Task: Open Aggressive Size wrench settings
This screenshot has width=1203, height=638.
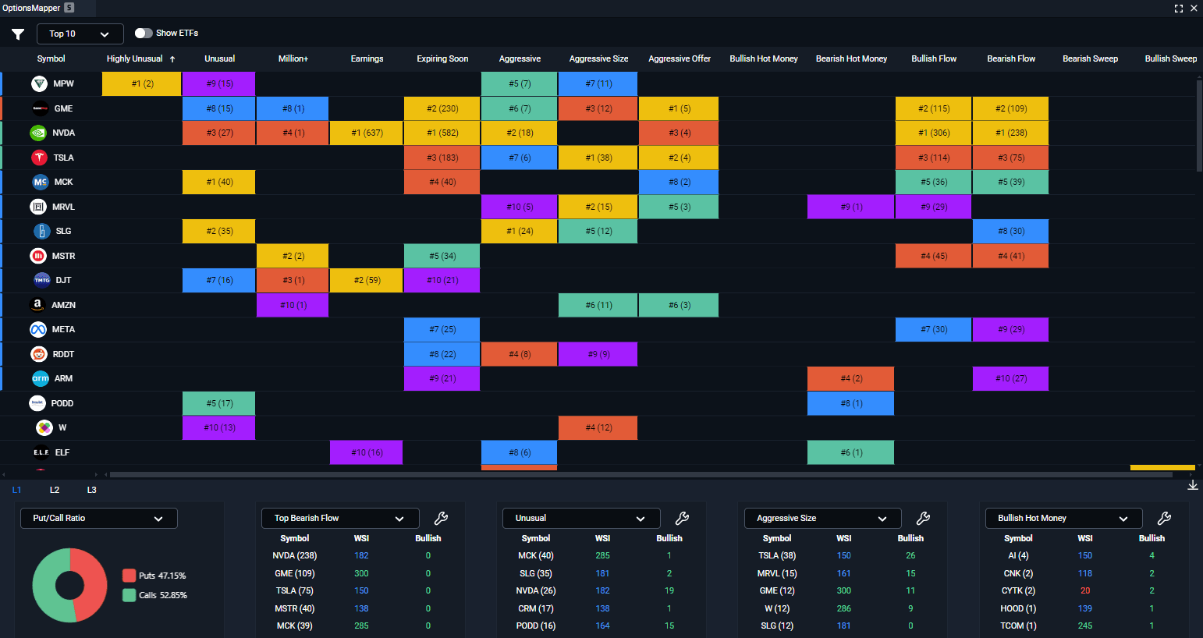Action: click(923, 519)
